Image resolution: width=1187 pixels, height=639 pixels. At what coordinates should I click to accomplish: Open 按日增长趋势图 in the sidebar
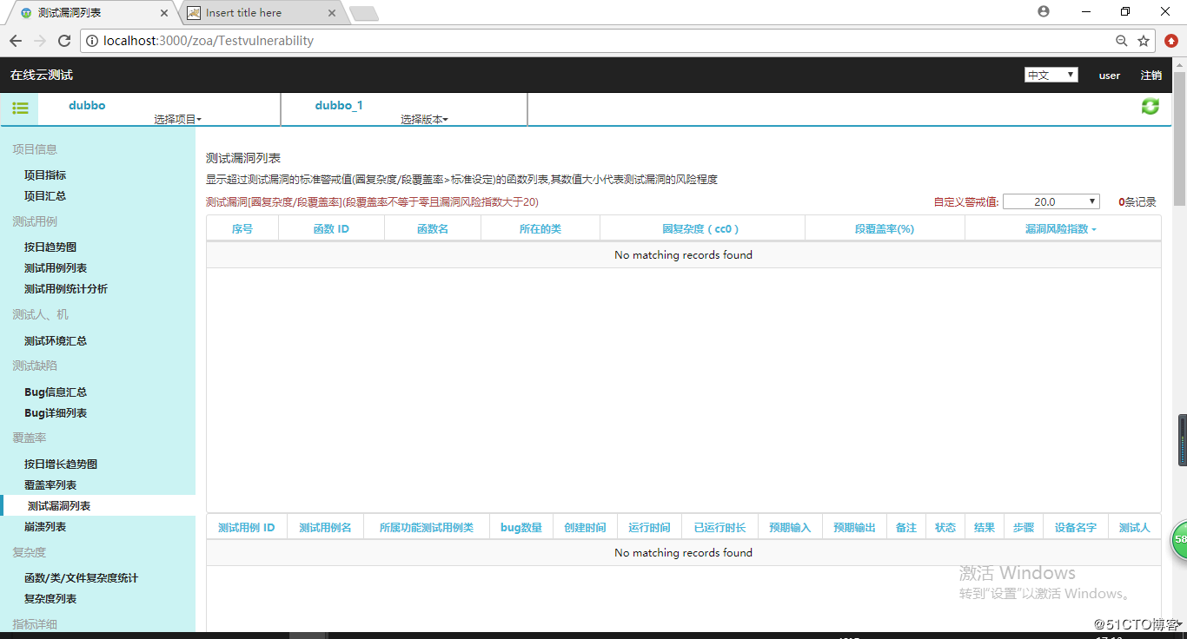pos(61,464)
